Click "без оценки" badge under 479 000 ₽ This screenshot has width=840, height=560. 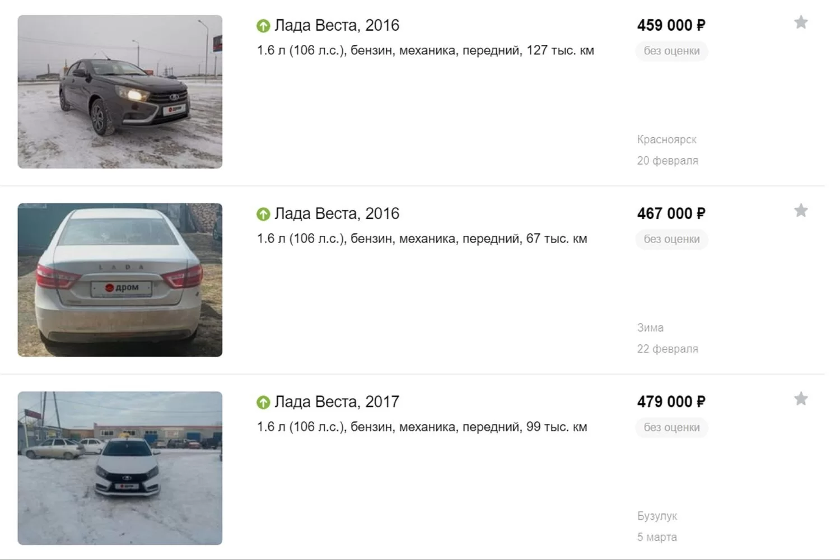tap(671, 427)
